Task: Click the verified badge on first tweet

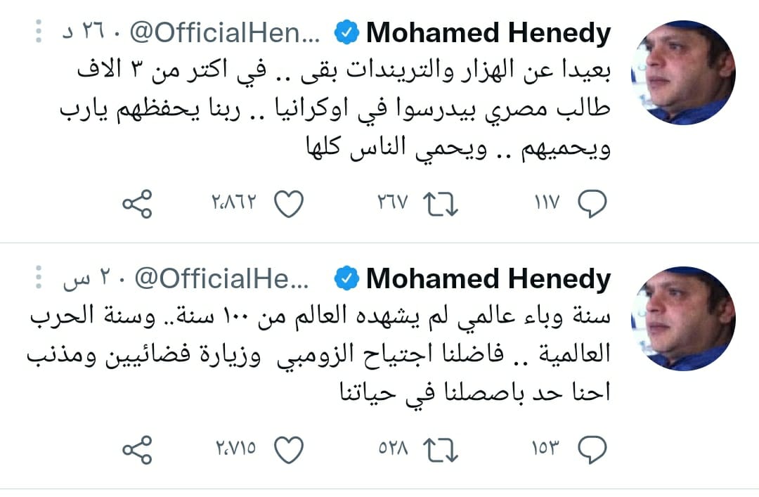Action: (x=346, y=33)
